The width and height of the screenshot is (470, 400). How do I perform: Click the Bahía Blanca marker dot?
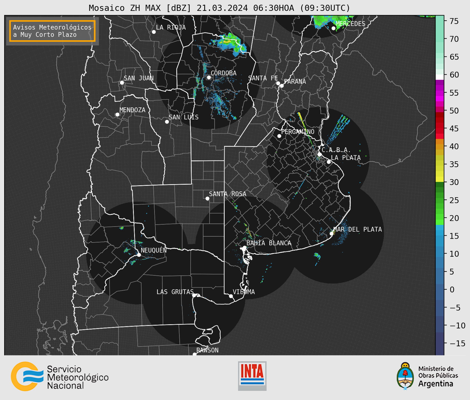(244, 248)
